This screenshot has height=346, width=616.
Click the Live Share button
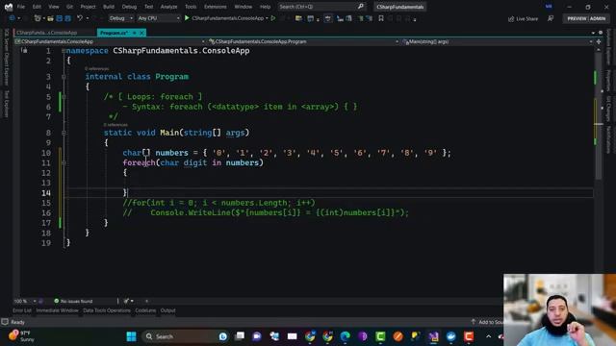[x=523, y=18]
